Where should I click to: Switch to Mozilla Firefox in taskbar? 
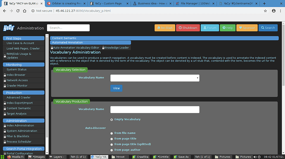pos(15,157)
